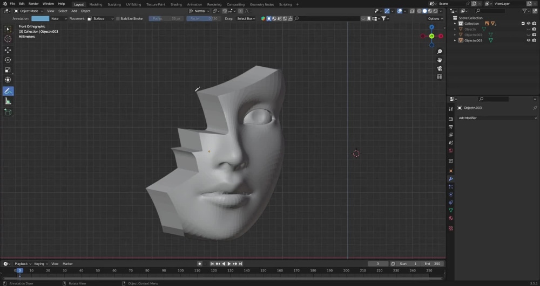Expand the Objectn.003 tree item
This screenshot has height=286, width=540.
[455, 40]
